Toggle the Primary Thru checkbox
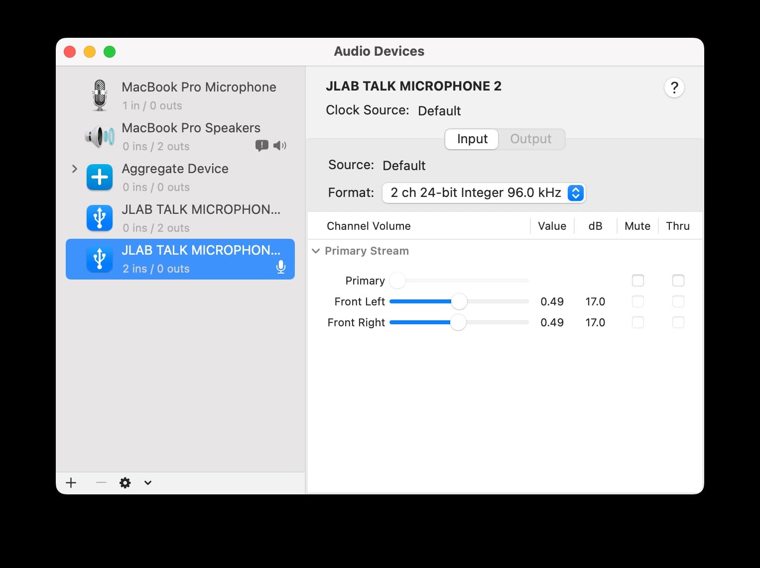Screen dimensions: 760x568 point(678,281)
